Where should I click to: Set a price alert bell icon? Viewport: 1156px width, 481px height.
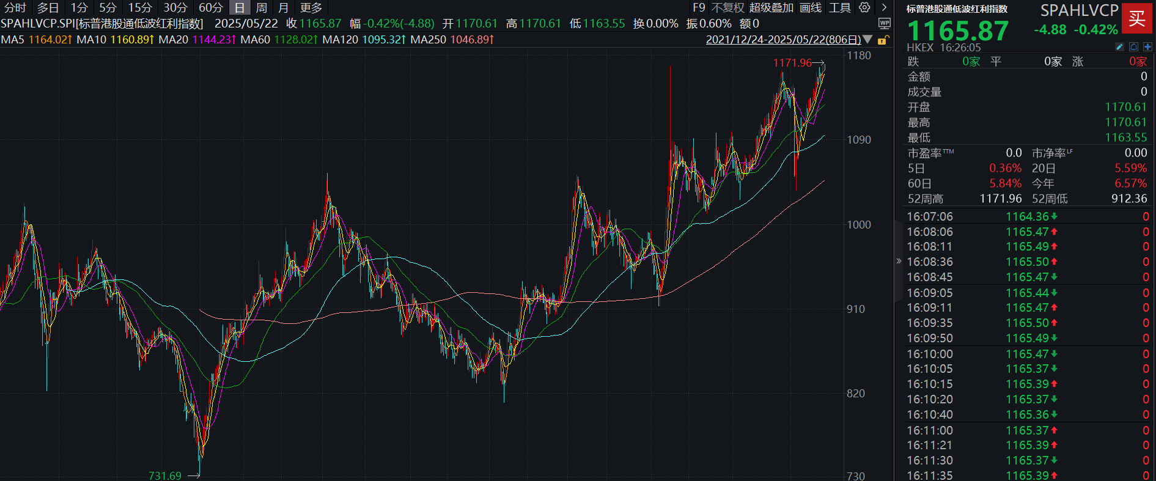point(1133,46)
